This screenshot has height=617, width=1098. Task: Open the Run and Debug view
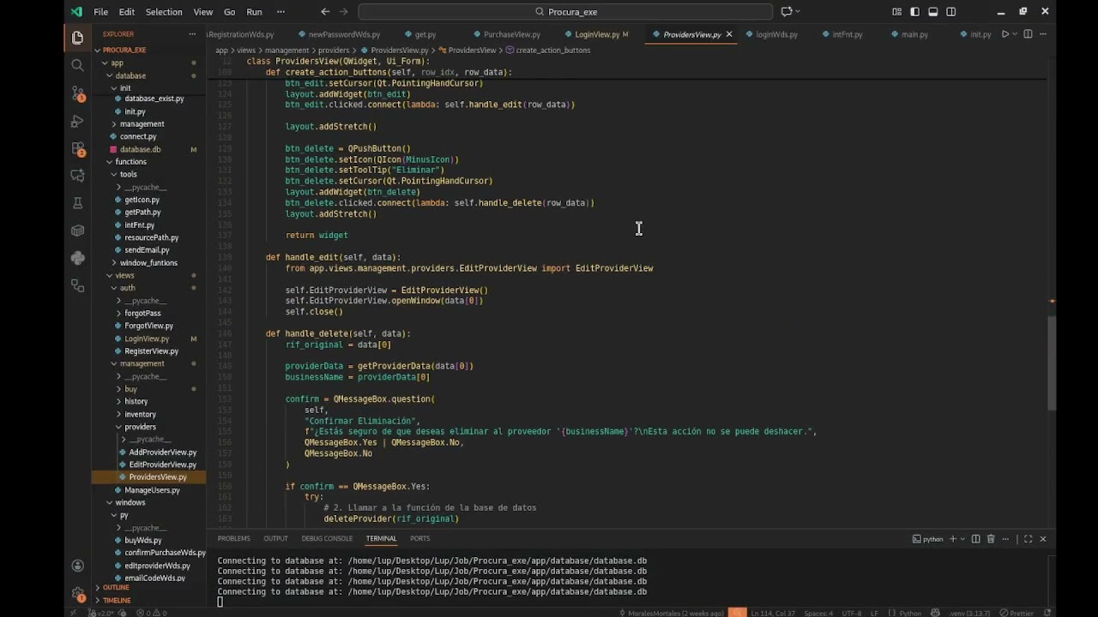[x=78, y=121]
